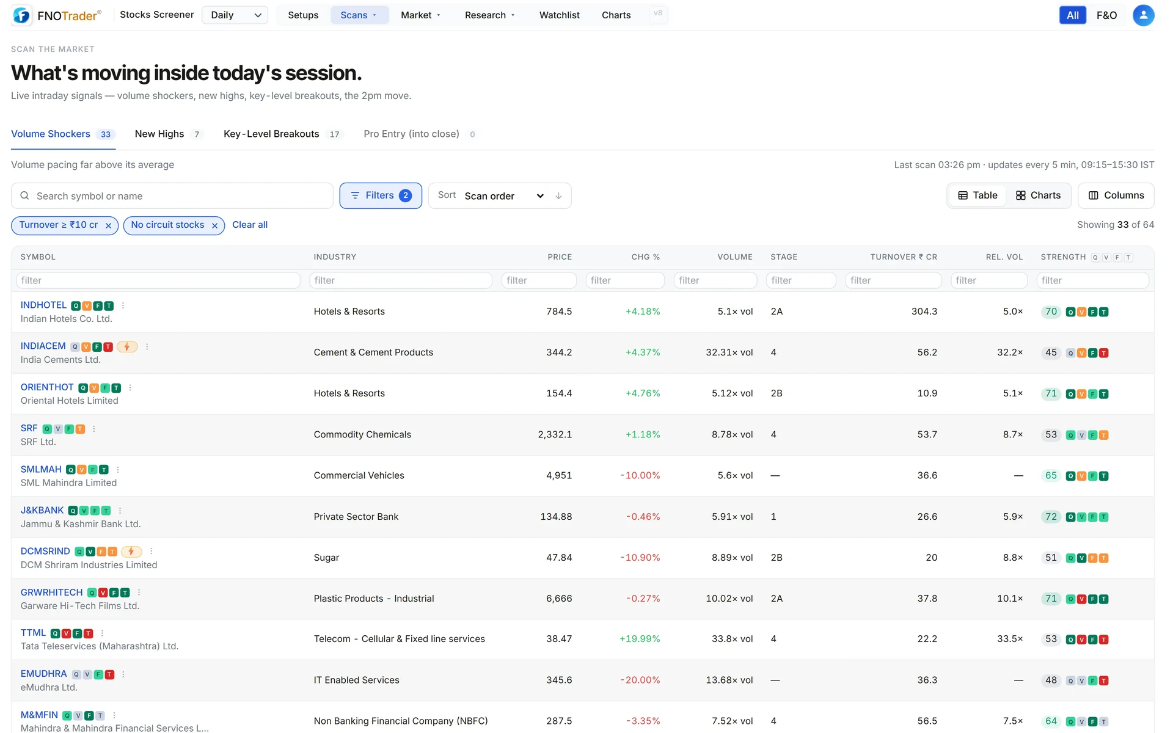Select the All universe toggle
This screenshot has height=733, width=1173.
pos(1072,15)
